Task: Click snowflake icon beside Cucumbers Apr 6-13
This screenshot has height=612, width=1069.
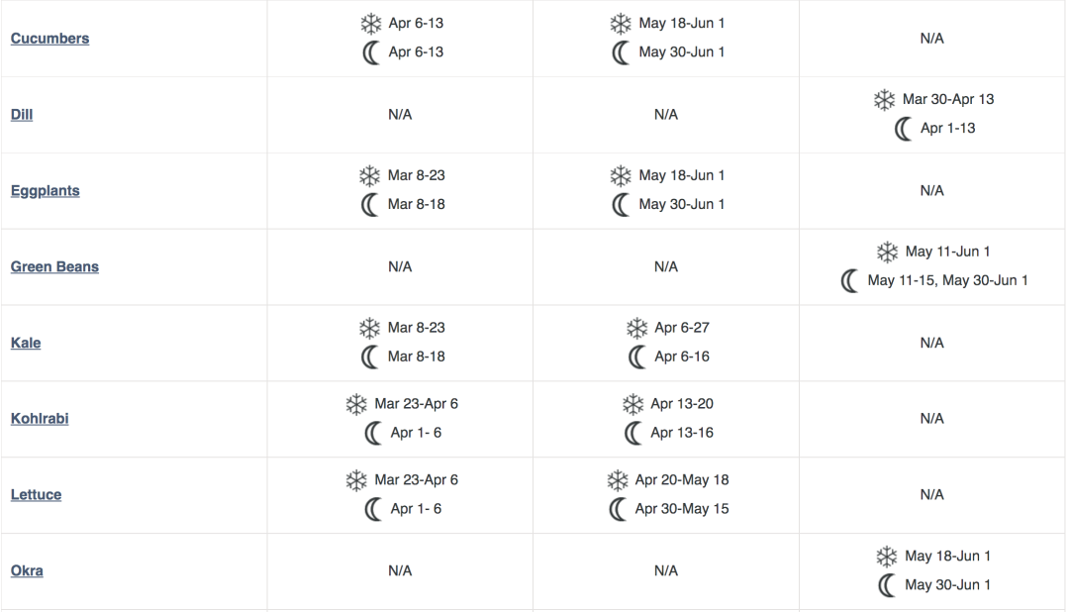Action: click(x=369, y=24)
